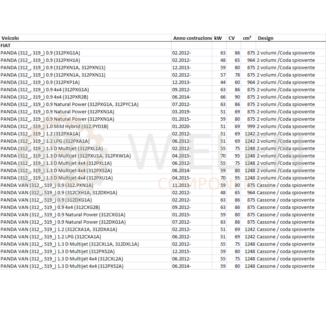Select PANDA VAN 0.9 (312.PXN1A) cell
Viewport: 326px width, 326px height.
click(85, 185)
